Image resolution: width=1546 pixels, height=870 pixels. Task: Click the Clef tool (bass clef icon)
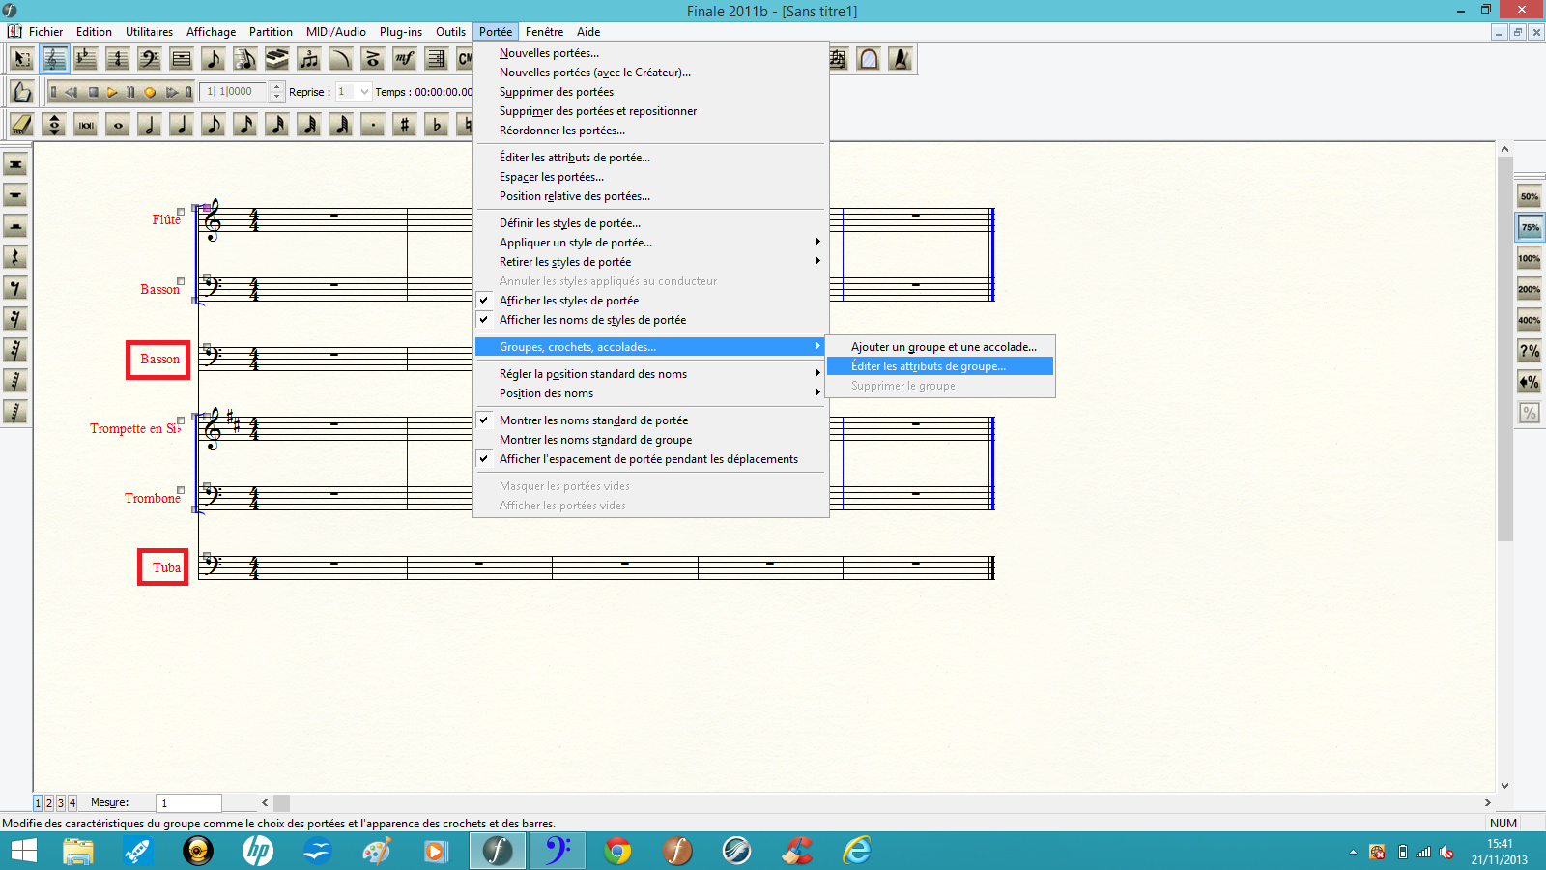[149, 59]
